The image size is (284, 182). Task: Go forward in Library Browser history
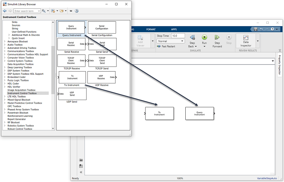click(x=10, y=11)
